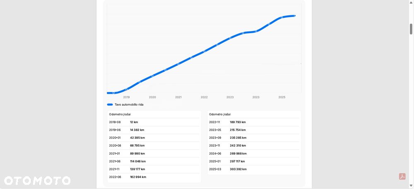
Task: Select the 297 117 km reading
Action: point(237,161)
